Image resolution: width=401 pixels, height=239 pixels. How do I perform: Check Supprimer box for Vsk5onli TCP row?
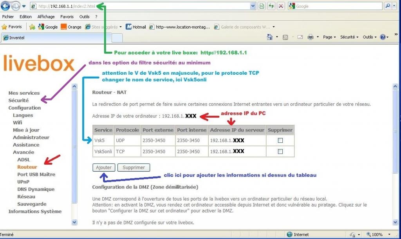click(280, 151)
